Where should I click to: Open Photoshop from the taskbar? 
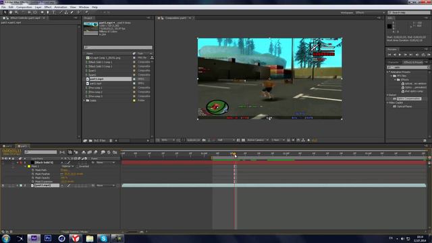pos(48,238)
